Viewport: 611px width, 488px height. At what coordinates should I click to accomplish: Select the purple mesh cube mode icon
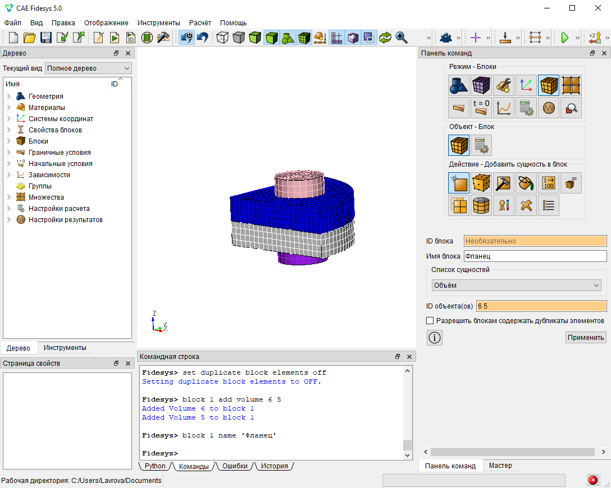481,85
